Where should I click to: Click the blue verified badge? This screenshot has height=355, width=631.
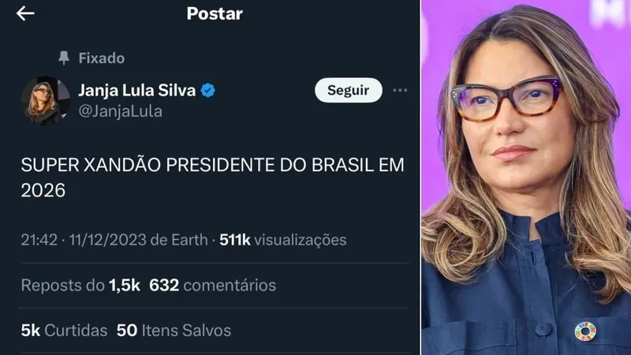coord(207,91)
